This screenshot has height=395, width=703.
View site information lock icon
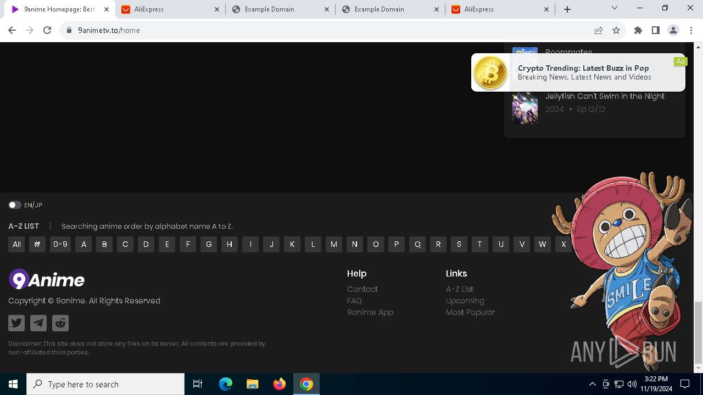click(69, 30)
